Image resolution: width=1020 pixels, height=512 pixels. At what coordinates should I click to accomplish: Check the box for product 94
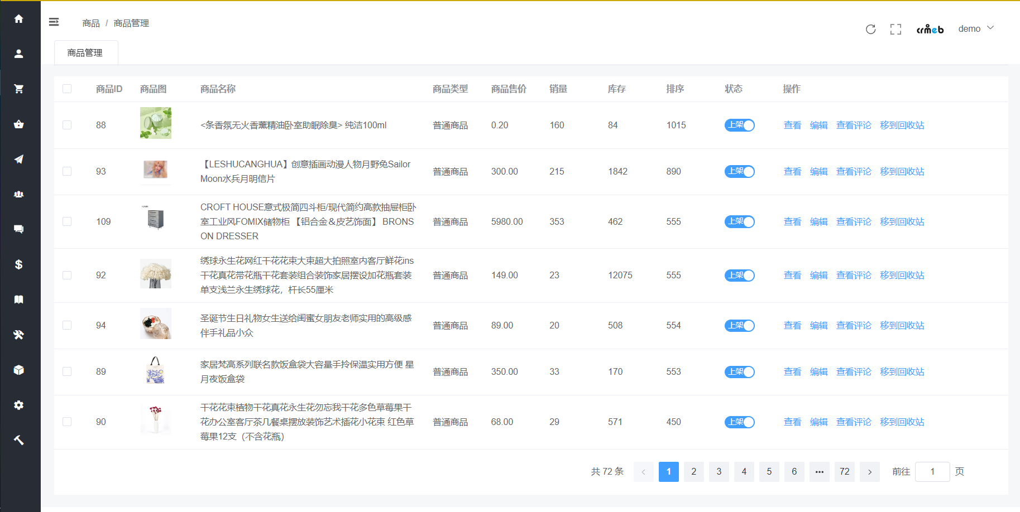click(x=67, y=325)
